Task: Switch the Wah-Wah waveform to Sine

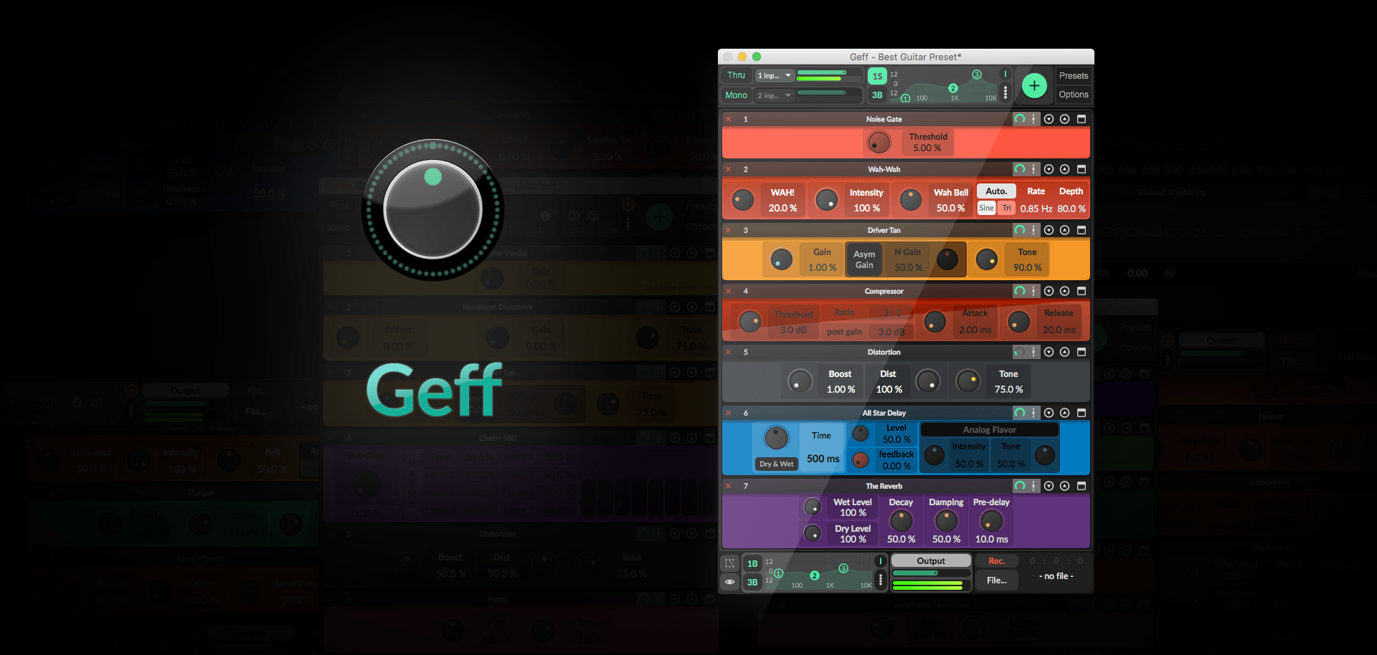Action: pos(986,208)
